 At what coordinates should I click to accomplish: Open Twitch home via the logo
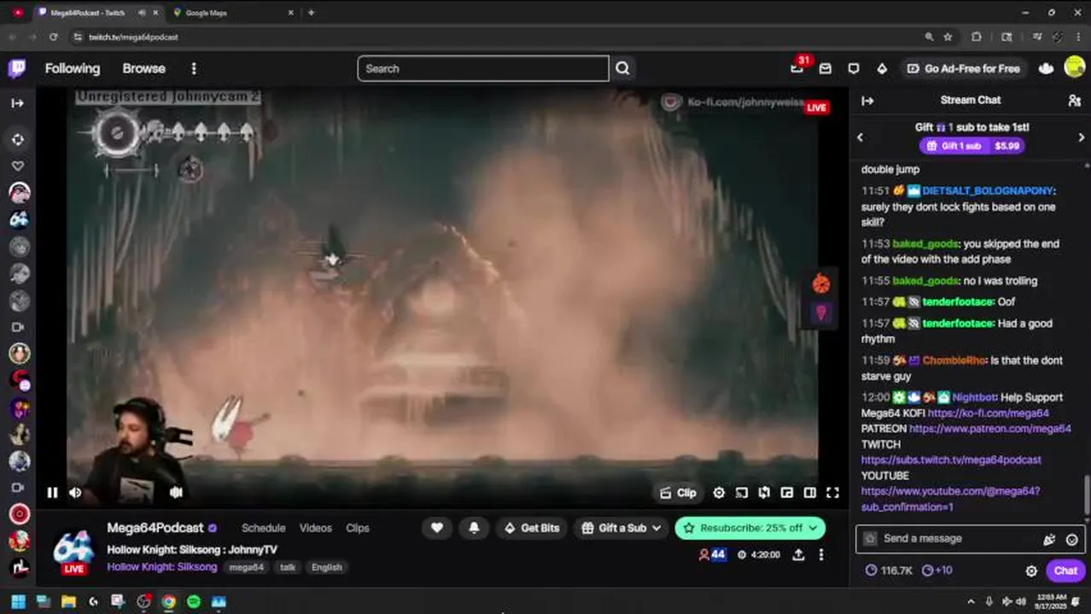[17, 68]
